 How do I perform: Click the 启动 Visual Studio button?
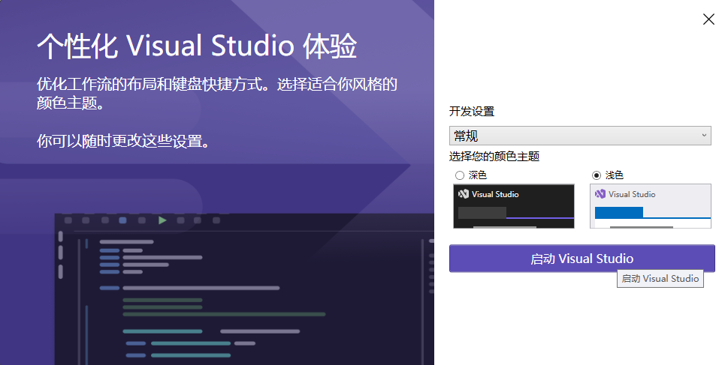pos(582,259)
